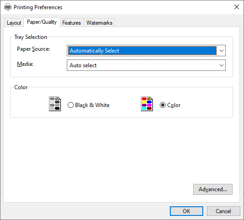Switch to the Features tab
This screenshot has width=244, height=220.
click(x=71, y=23)
